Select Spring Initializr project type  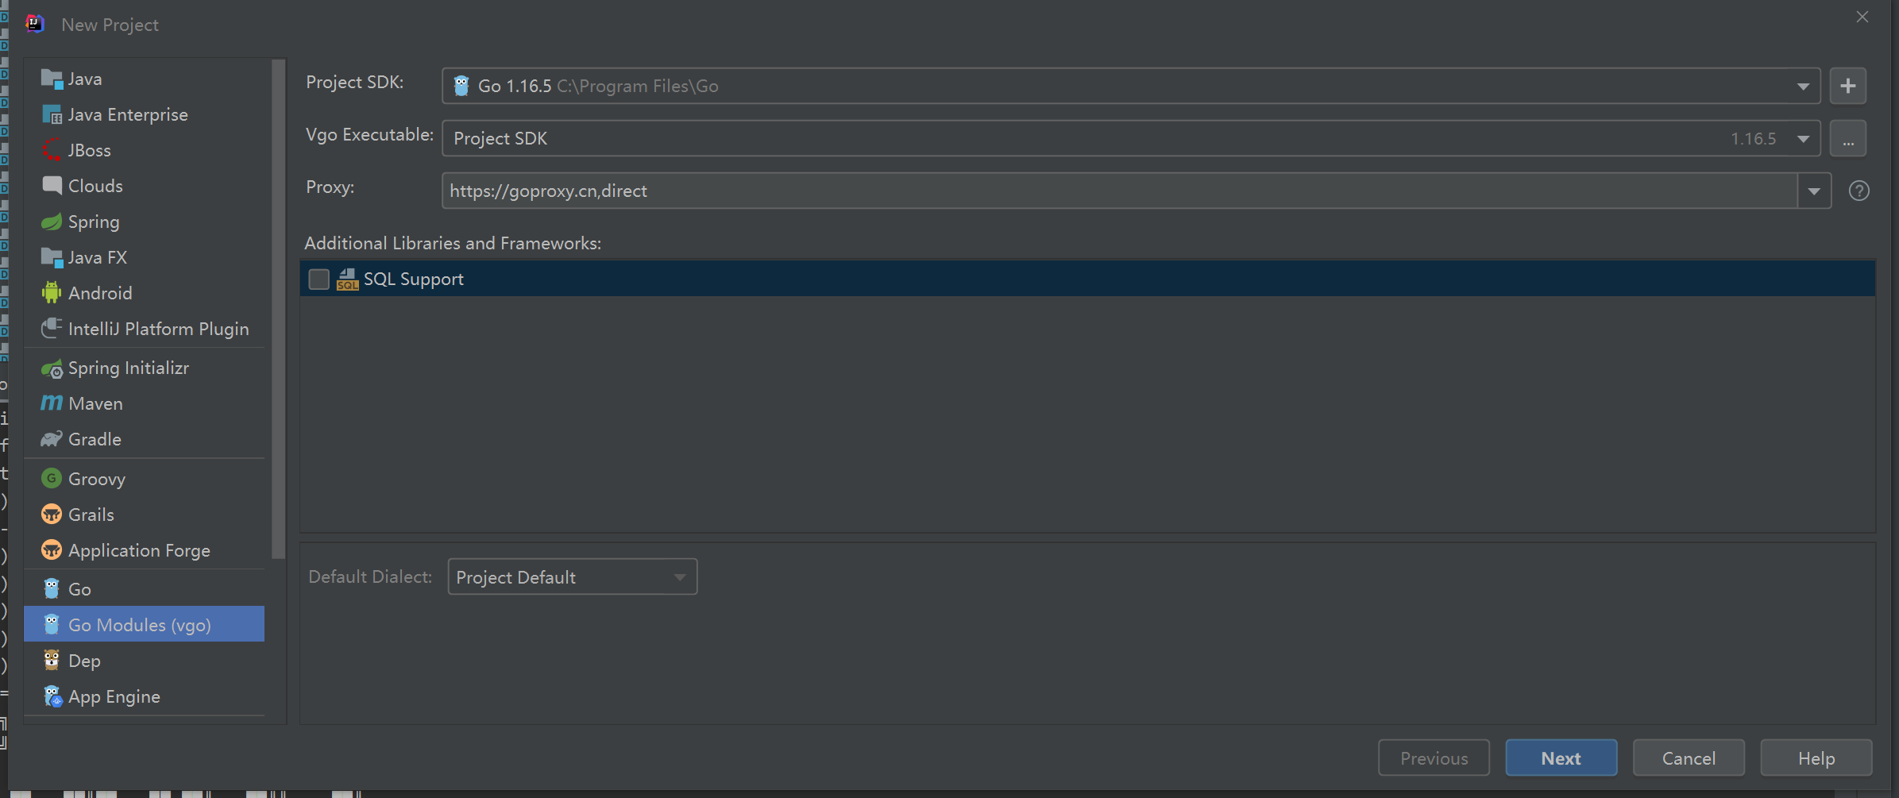click(x=144, y=368)
